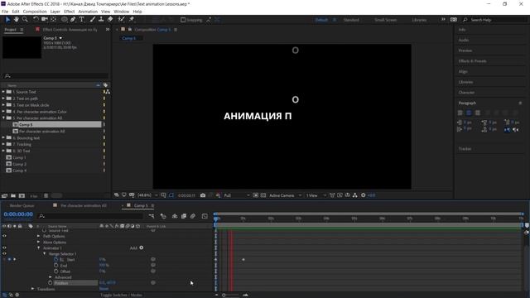The image size is (530, 298).
Task: Click the timeline search field
Action: click(x=90, y=216)
